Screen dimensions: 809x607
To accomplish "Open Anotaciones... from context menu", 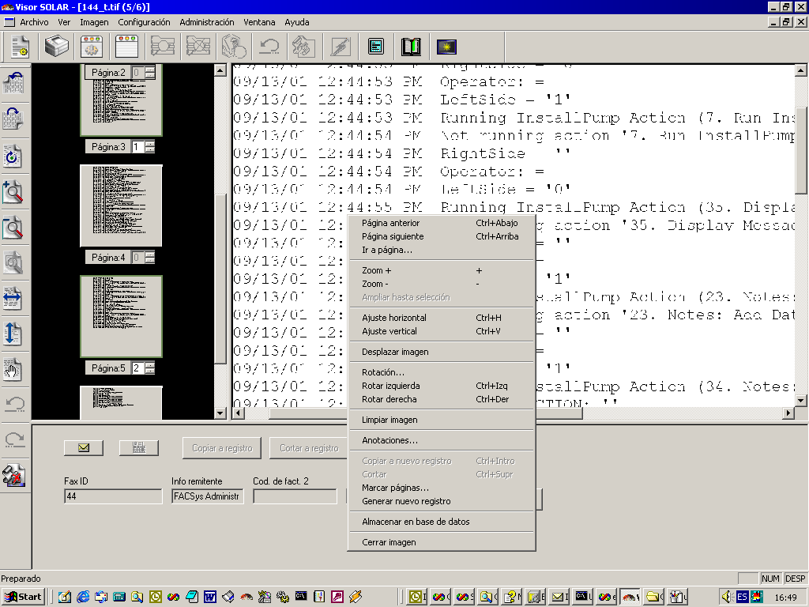I will tap(442, 440).
